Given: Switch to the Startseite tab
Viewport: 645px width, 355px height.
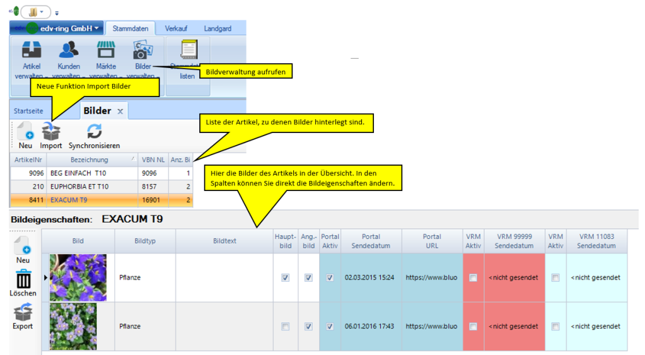Looking at the screenshot, I should pyautogui.click(x=29, y=111).
